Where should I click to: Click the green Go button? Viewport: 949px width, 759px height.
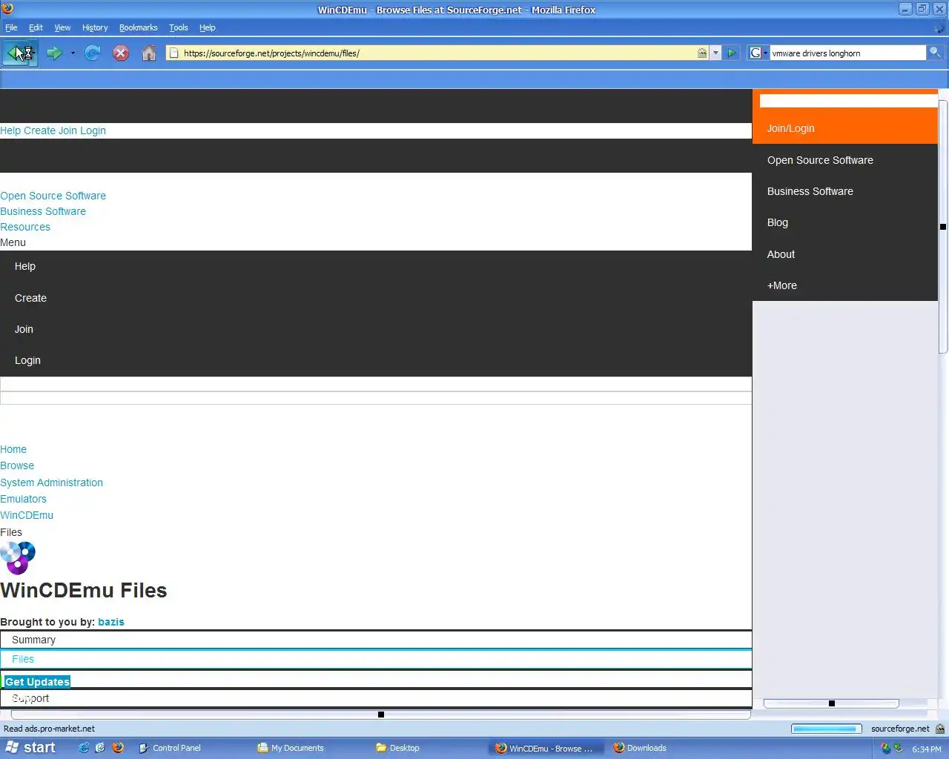[731, 53]
